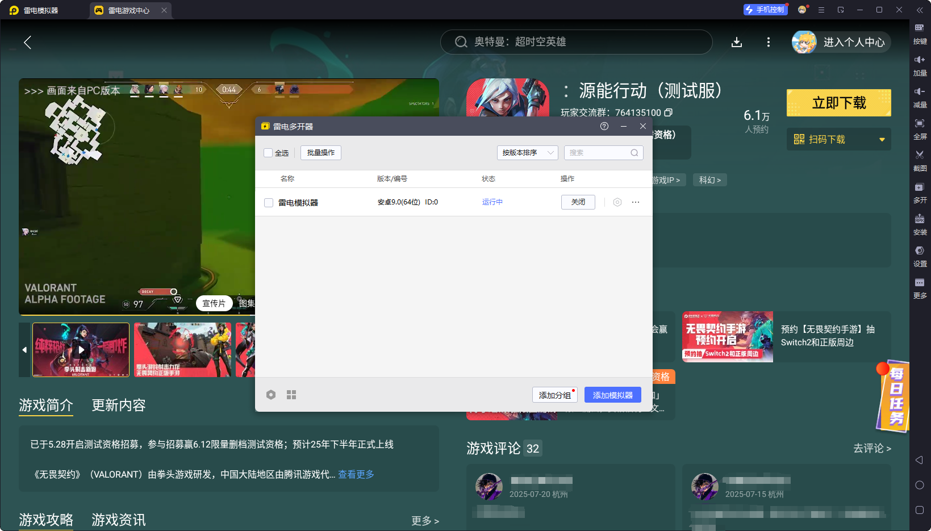Click the 减量 volume down icon

920,92
